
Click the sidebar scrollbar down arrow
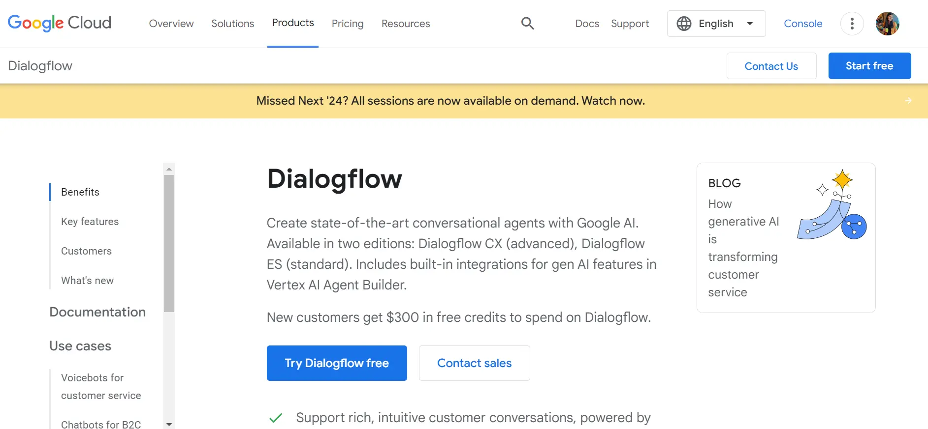[169, 424]
